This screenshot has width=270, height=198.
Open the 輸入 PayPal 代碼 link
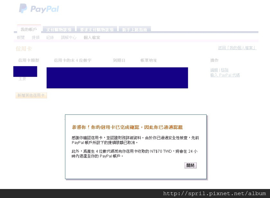click(x=225, y=75)
